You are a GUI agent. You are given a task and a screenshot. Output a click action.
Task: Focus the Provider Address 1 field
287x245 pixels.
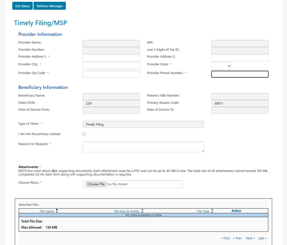pos(111,58)
